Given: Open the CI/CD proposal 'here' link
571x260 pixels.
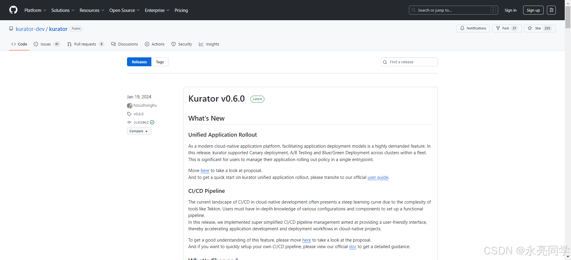Looking at the screenshot, I should 307,240.
